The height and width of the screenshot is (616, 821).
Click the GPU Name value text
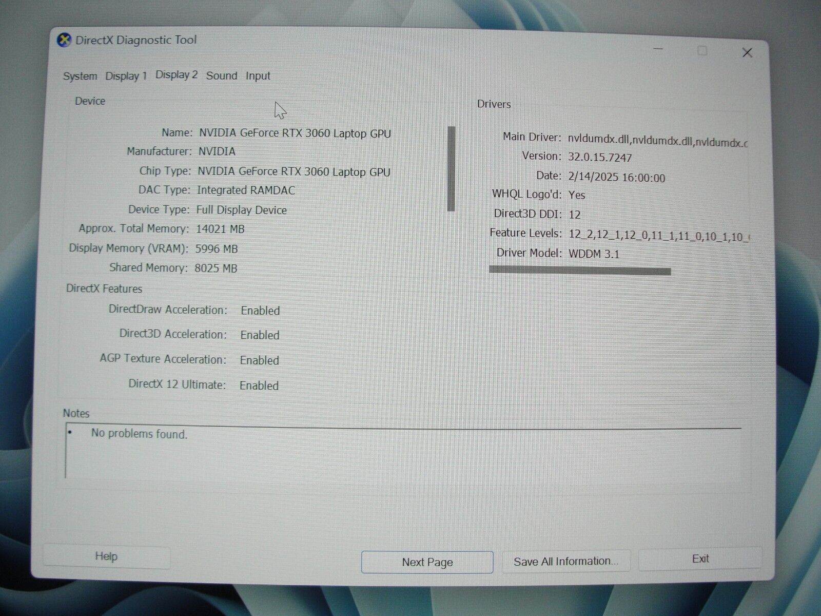295,133
